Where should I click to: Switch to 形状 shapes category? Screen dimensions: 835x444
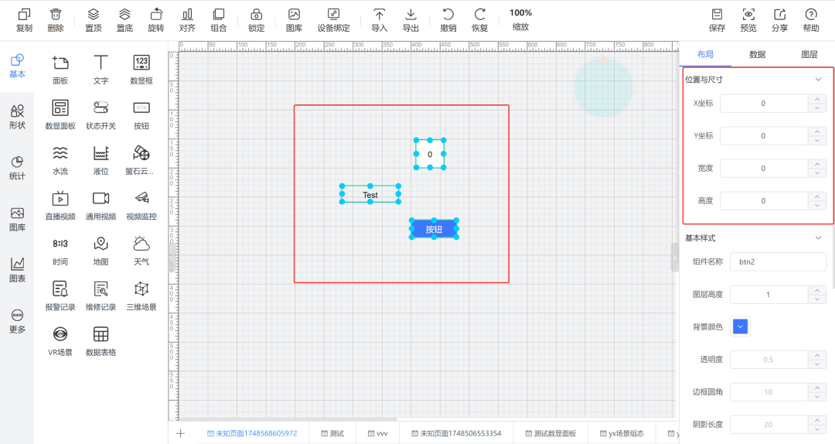[x=17, y=117]
